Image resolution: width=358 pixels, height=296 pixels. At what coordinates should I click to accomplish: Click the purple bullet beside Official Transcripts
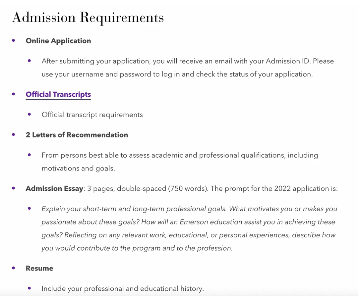[x=14, y=94]
